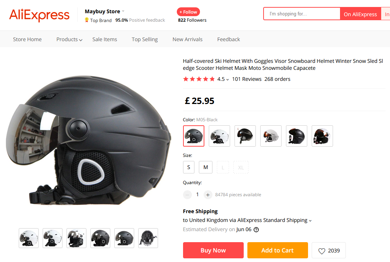Select size M
This screenshot has height=262, width=390.
205,167
